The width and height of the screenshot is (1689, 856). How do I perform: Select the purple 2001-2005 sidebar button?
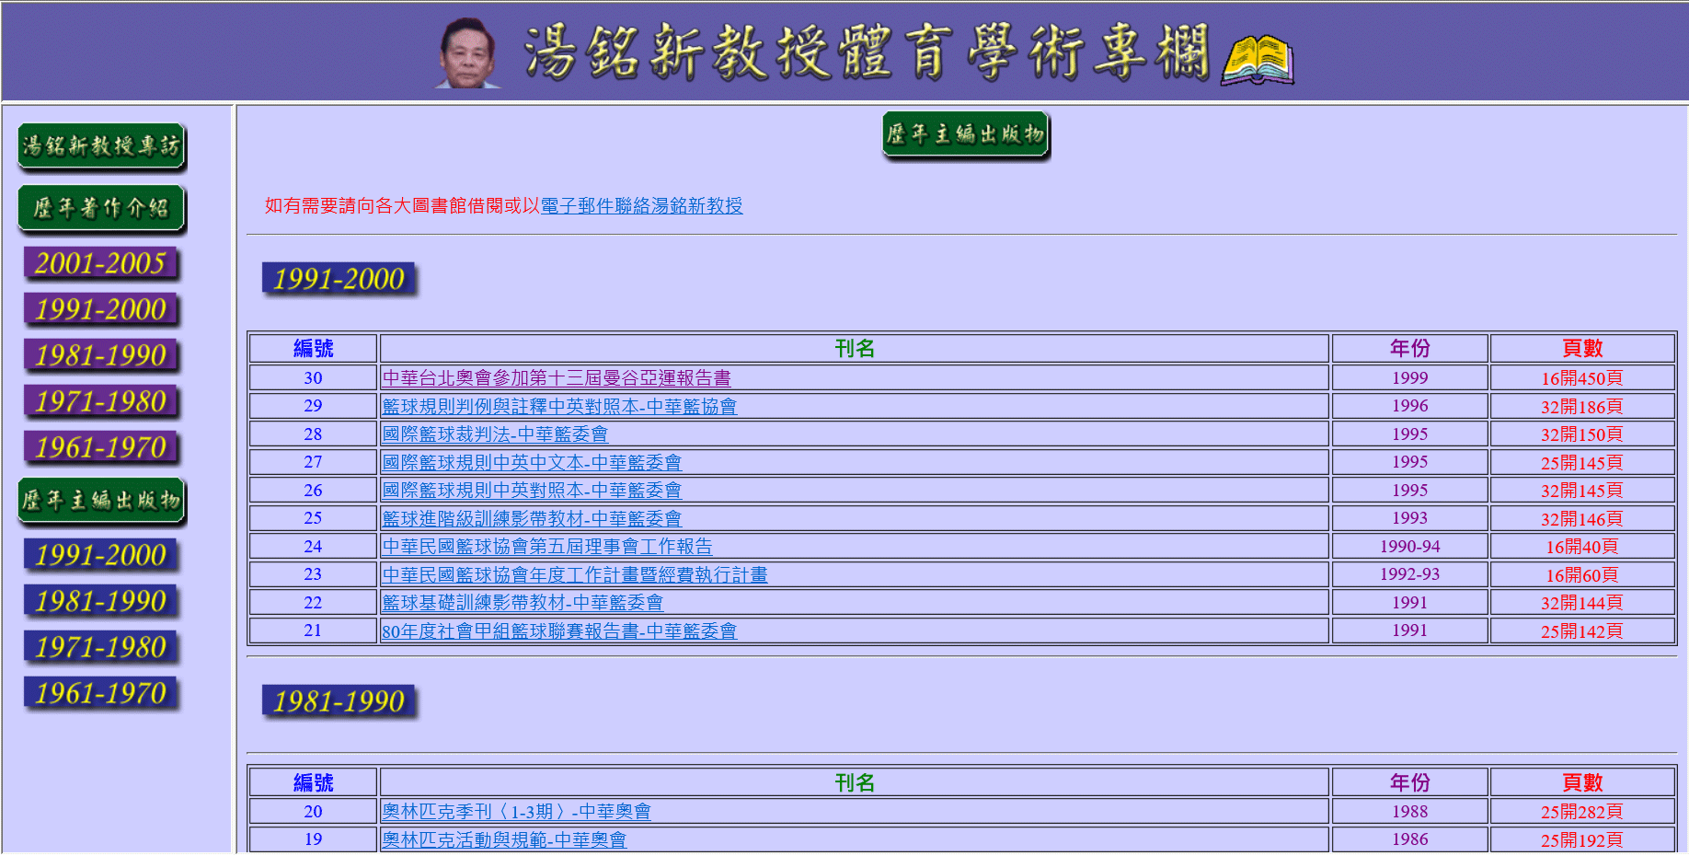click(x=101, y=264)
